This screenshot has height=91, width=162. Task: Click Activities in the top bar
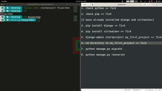click(x=4, y=1)
